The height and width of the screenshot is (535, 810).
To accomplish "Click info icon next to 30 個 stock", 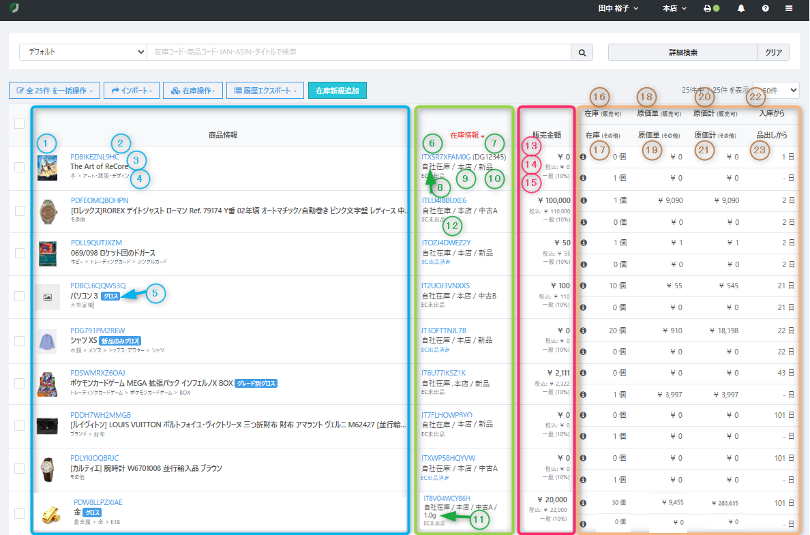I will (x=583, y=503).
